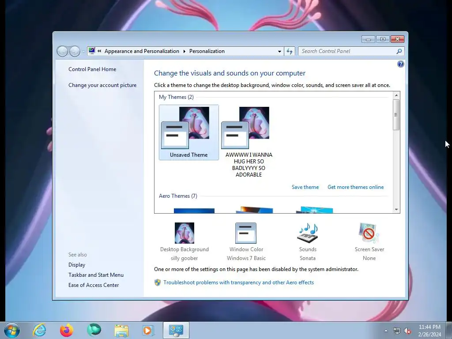
Task: Open Get more themes online
Action: pyautogui.click(x=355, y=187)
